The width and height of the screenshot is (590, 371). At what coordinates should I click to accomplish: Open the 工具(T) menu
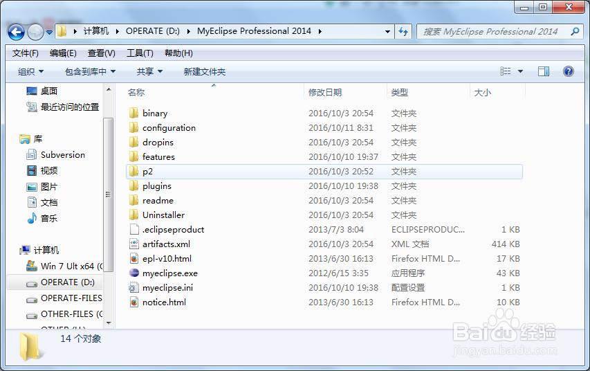click(x=140, y=53)
